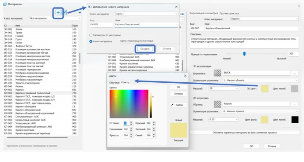This screenshot has height=162, width=304.
Task: Click Отмена in the Цвета dialog
Action: [x=179, y=94]
